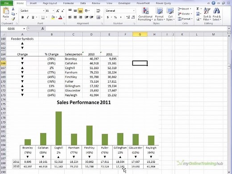Select the Cut scissors icon

coord(13,9)
